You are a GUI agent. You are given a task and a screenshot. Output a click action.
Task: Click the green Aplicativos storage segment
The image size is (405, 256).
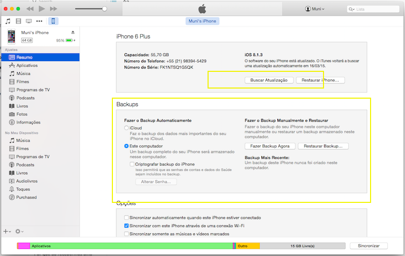pos(131,246)
